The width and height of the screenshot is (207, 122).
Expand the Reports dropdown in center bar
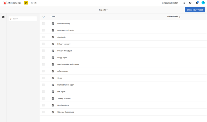pyautogui.click(x=104, y=10)
